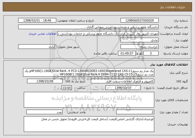Image resolution: width=195 pixels, height=138 pixels.
Task: Select the need priority field عادي
Action: click(139, 40)
